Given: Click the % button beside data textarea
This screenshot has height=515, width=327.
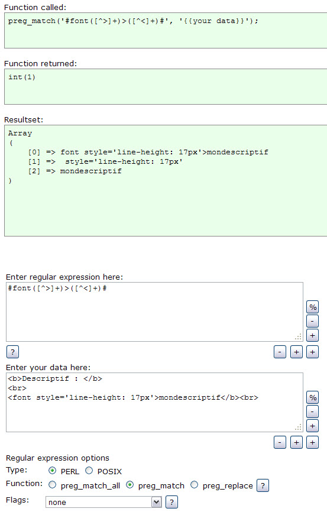Looking at the screenshot, I should pos(312,398).
